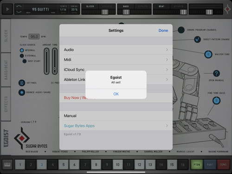Viewport: 232px width, 174px height.
Task: Switch to the Egoist side tab
Action: 6,138
